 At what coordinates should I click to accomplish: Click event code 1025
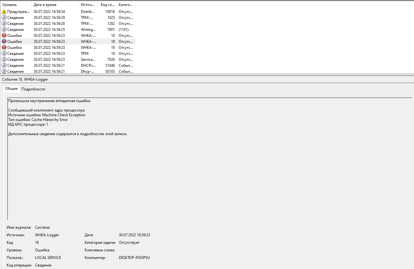pyautogui.click(x=111, y=18)
